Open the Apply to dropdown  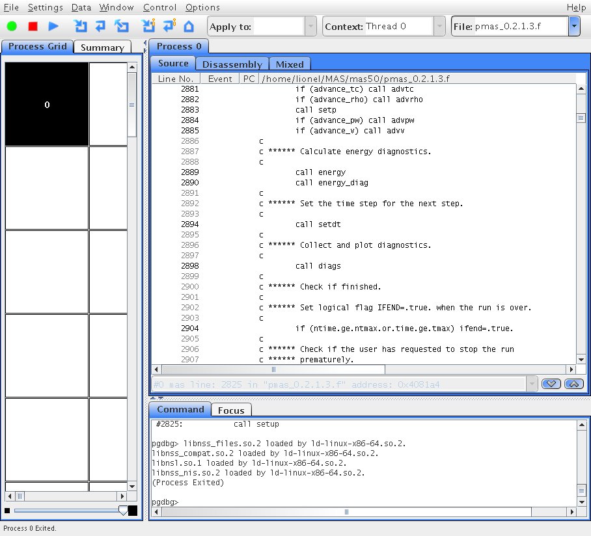click(x=310, y=27)
